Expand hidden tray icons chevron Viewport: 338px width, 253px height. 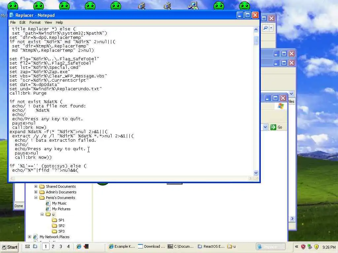297,247
